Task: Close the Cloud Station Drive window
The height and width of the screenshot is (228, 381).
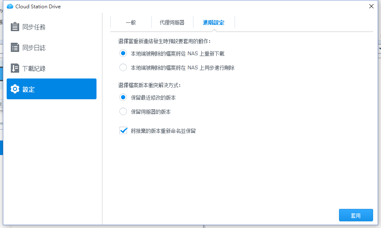Action: [371, 6]
